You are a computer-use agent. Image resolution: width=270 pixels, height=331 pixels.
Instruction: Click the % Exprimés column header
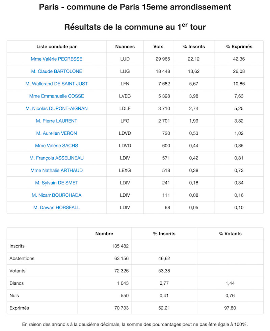pos(239,47)
